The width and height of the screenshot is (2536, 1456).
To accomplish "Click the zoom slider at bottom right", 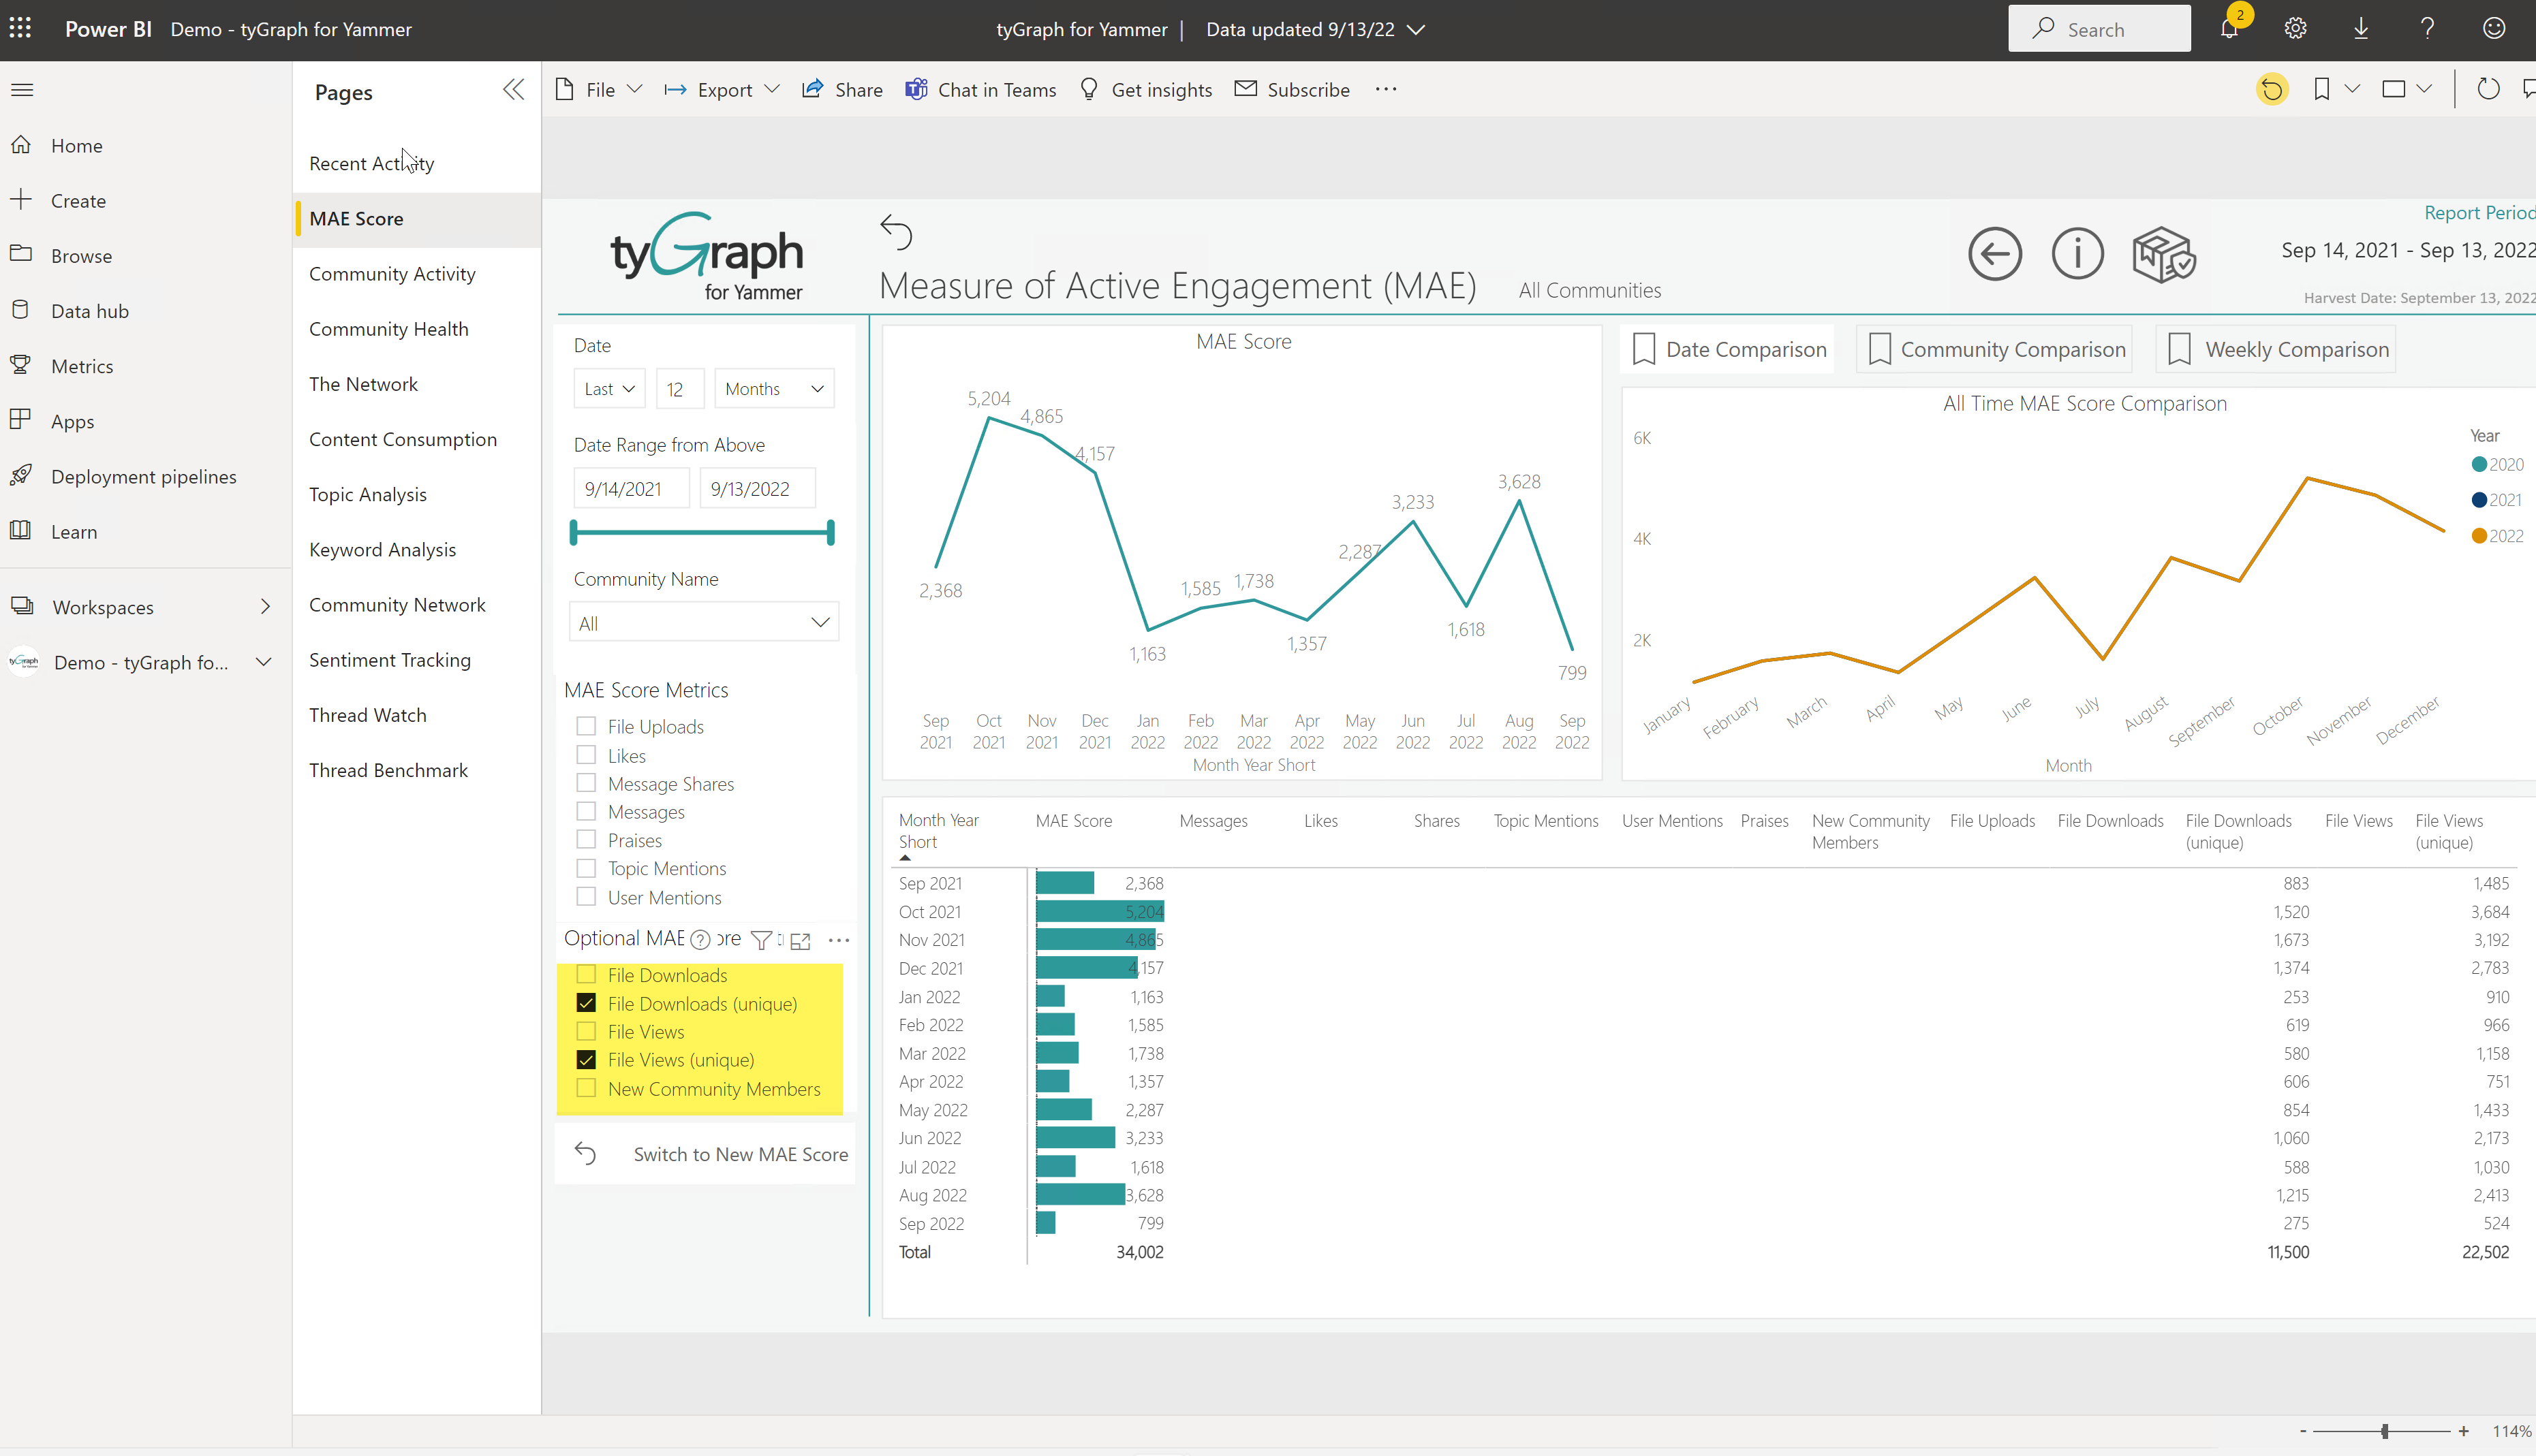I will pyautogui.click(x=2385, y=1431).
